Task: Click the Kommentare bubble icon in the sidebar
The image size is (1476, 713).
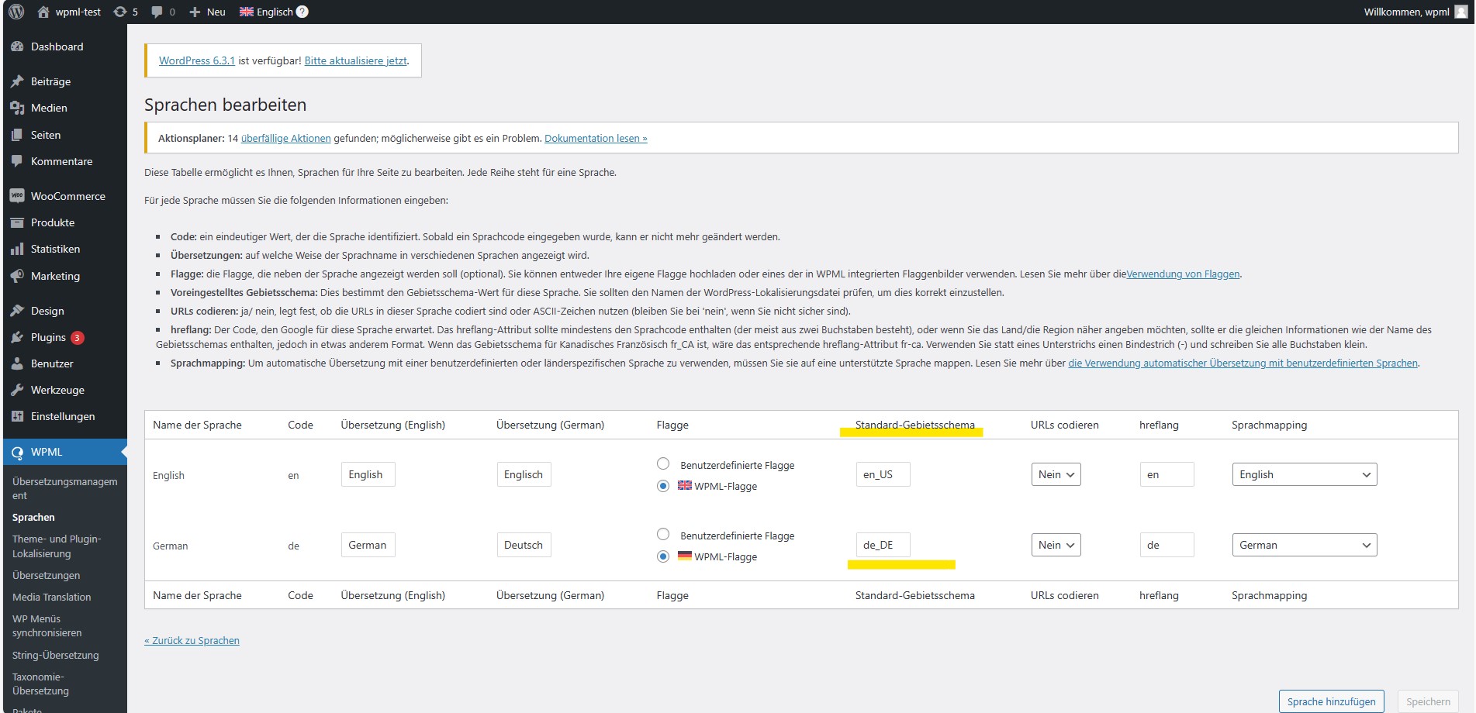Action: click(17, 161)
